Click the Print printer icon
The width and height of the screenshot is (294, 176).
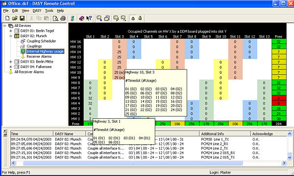(63, 18)
